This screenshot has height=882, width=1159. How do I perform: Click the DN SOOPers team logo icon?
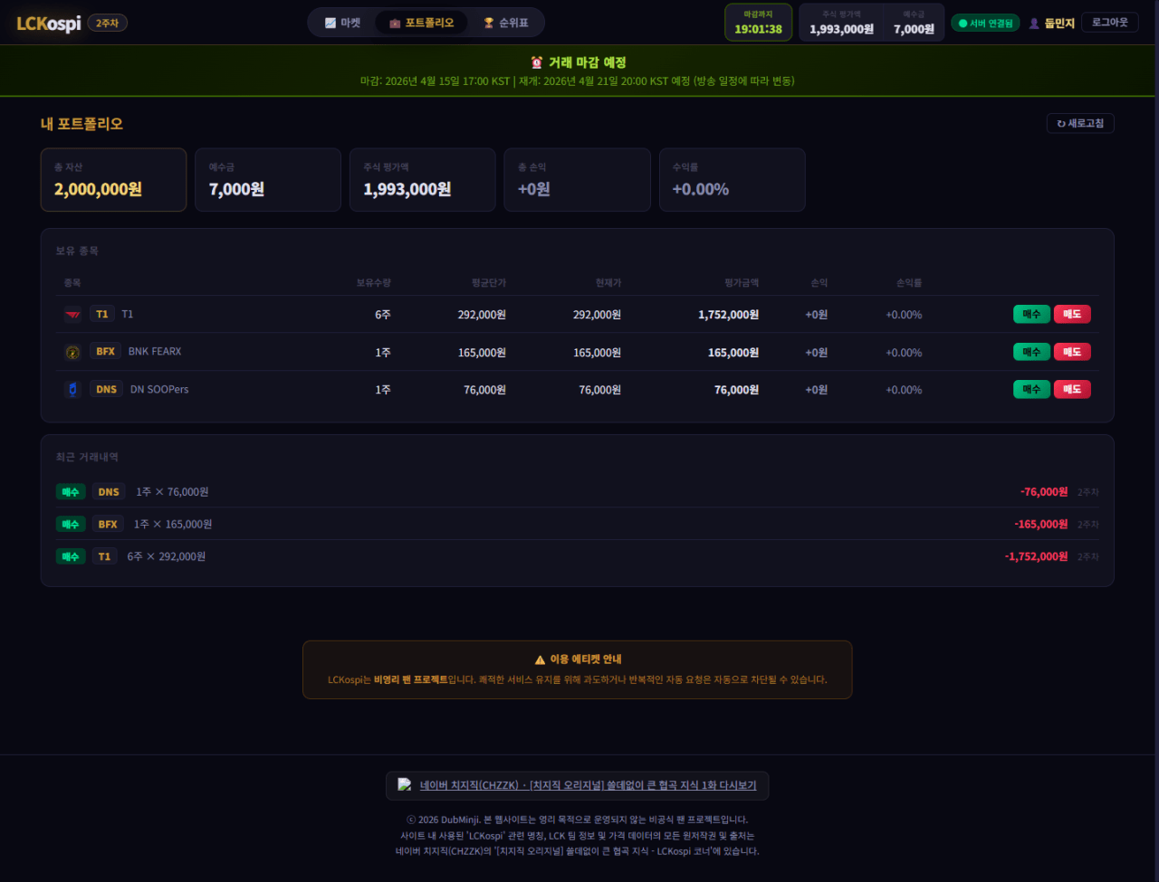point(72,390)
